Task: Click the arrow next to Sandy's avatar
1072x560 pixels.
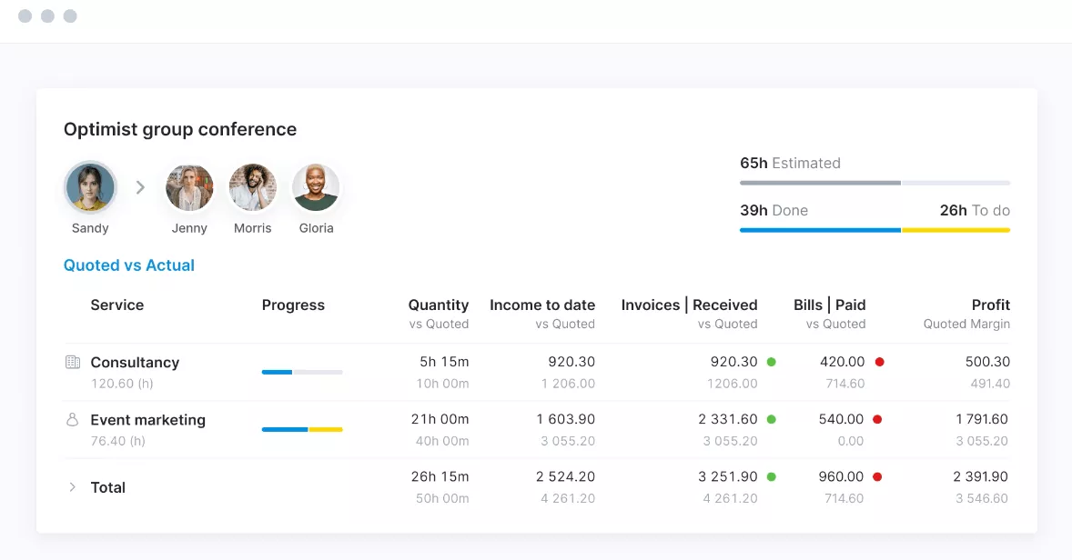Action: pyautogui.click(x=140, y=187)
